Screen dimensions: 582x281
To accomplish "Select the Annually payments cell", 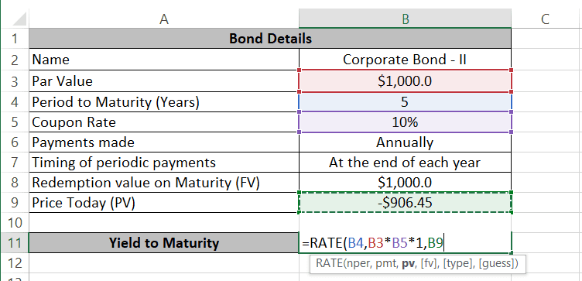I will coord(405,142).
